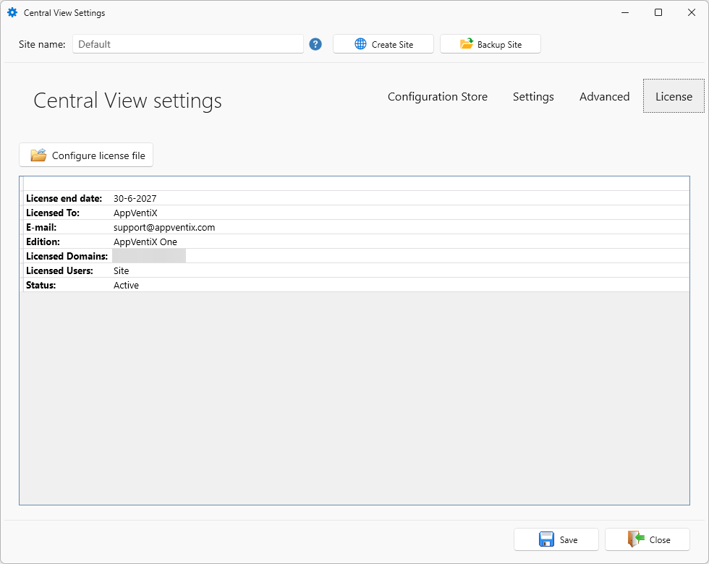Open the Advanced tab
The width and height of the screenshot is (709, 564).
click(604, 97)
